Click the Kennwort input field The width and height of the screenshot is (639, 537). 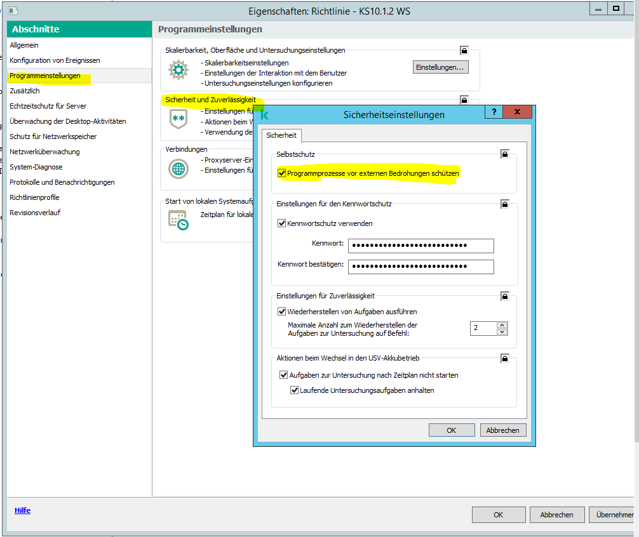(x=421, y=246)
